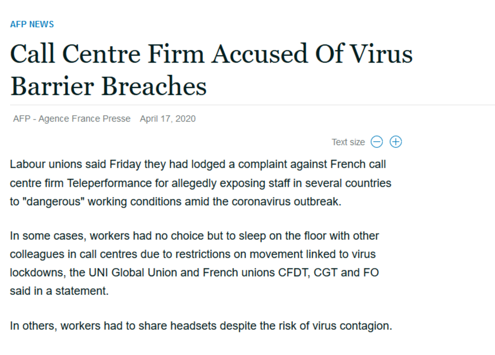Click the publication date April 17, 2020
The image size is (495, 355).
tap(168, 119)
